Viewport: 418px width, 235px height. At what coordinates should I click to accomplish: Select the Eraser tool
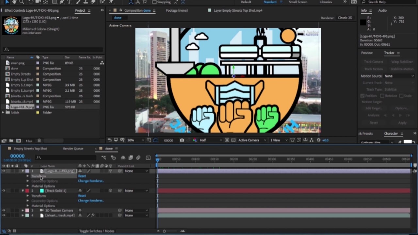coord(93,2)
